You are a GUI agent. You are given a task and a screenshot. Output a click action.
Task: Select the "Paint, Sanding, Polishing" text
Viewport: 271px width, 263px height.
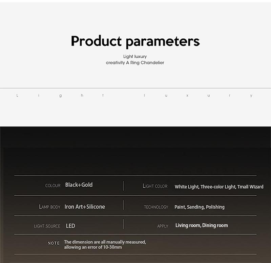click(x=199, y=207)
